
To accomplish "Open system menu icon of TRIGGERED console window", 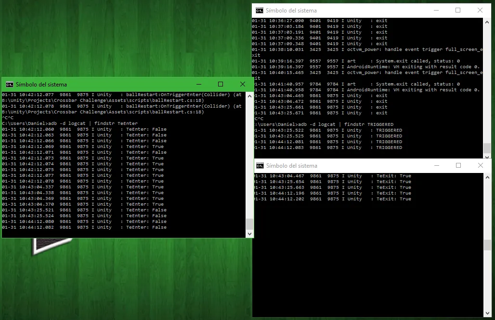I will [x=260, y=11].
